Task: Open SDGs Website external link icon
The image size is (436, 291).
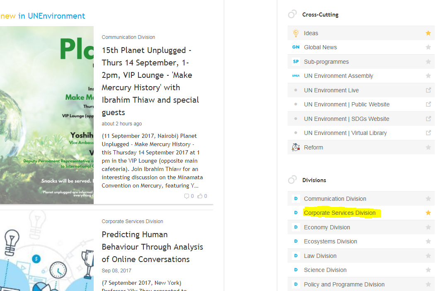Action: pyautogui.click(x=428, y=119)
